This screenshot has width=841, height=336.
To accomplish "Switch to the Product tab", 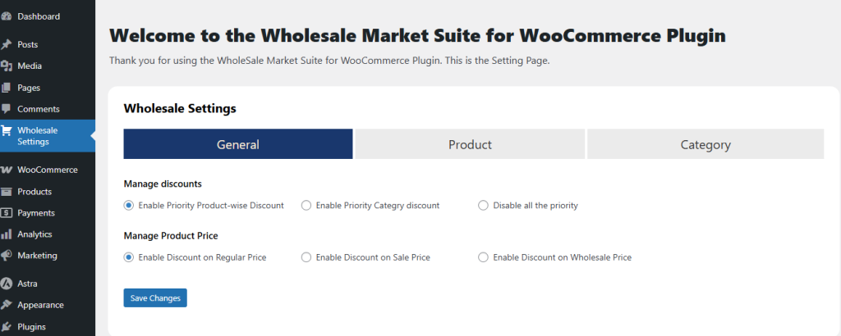I will click(x=470, y=144).
